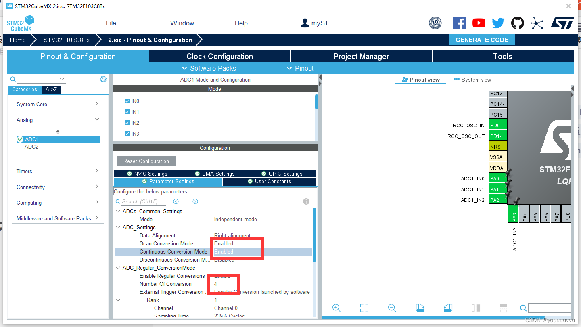Click the Mode list vertical scrollbar
The width and height of the screenshot is (581, 327).
click(316, 102)
